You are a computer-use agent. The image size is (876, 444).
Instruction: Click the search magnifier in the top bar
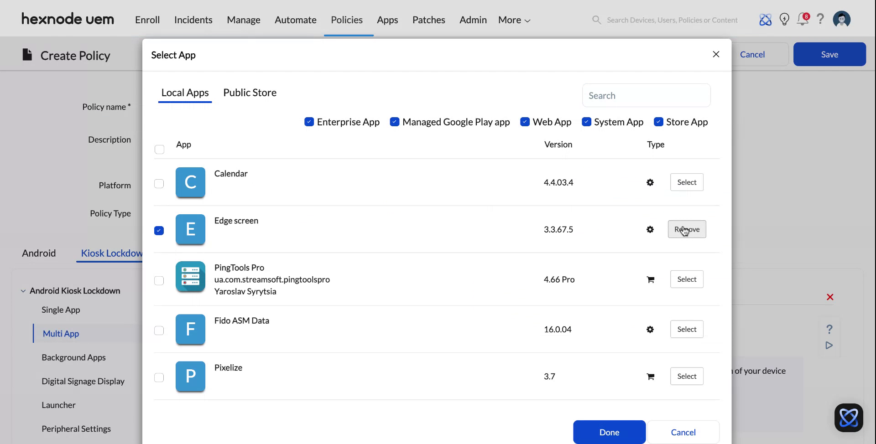(596, 20)
